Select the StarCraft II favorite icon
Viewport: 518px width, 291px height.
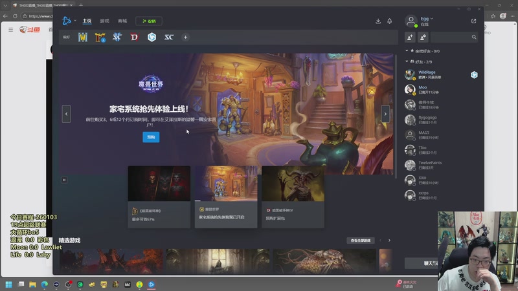coord(117,38)
